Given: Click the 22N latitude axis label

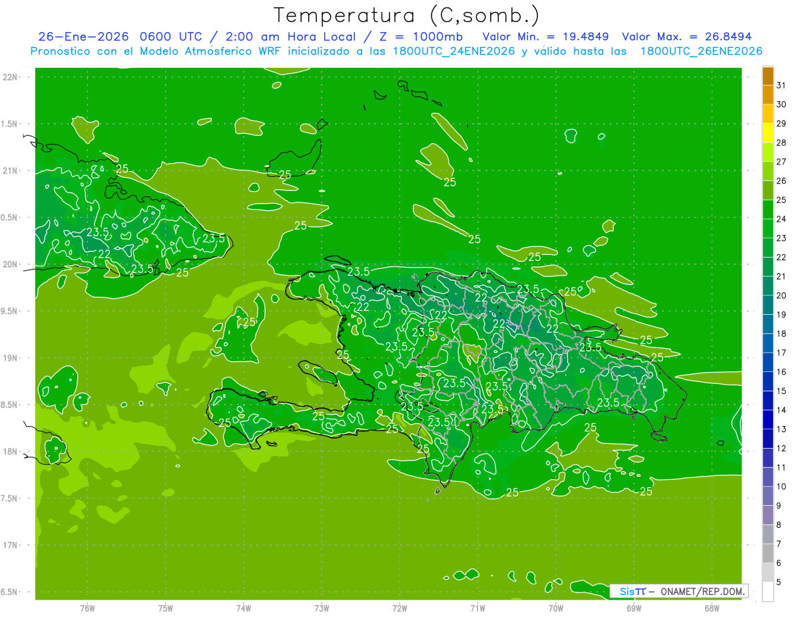Looking at the screenshot, I should (11, 77).
